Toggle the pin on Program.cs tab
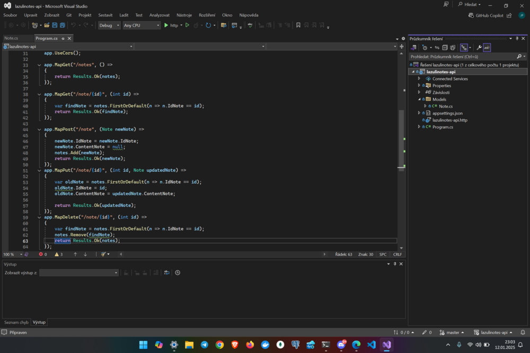This screenshot has width=530, height=353. click(x=63, y=39)
